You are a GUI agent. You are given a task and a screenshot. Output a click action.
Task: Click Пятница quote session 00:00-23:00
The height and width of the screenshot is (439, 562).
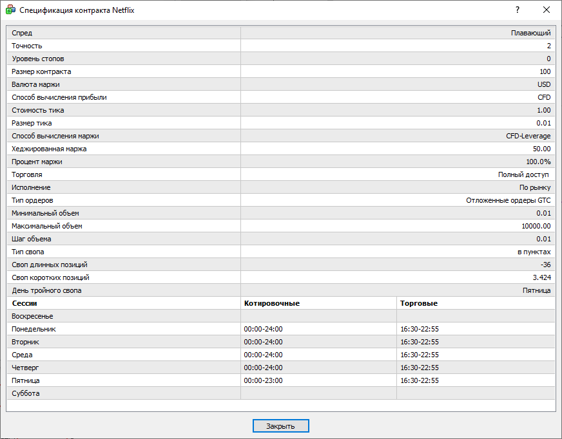(x=263, y=380)
